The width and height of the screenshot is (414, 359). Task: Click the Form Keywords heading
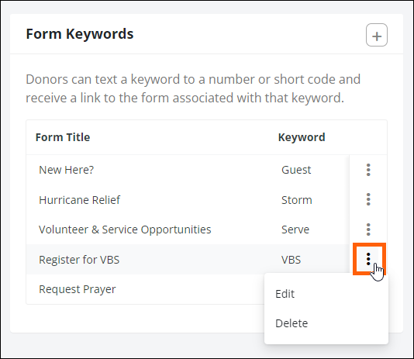click(x=80, y=34)
